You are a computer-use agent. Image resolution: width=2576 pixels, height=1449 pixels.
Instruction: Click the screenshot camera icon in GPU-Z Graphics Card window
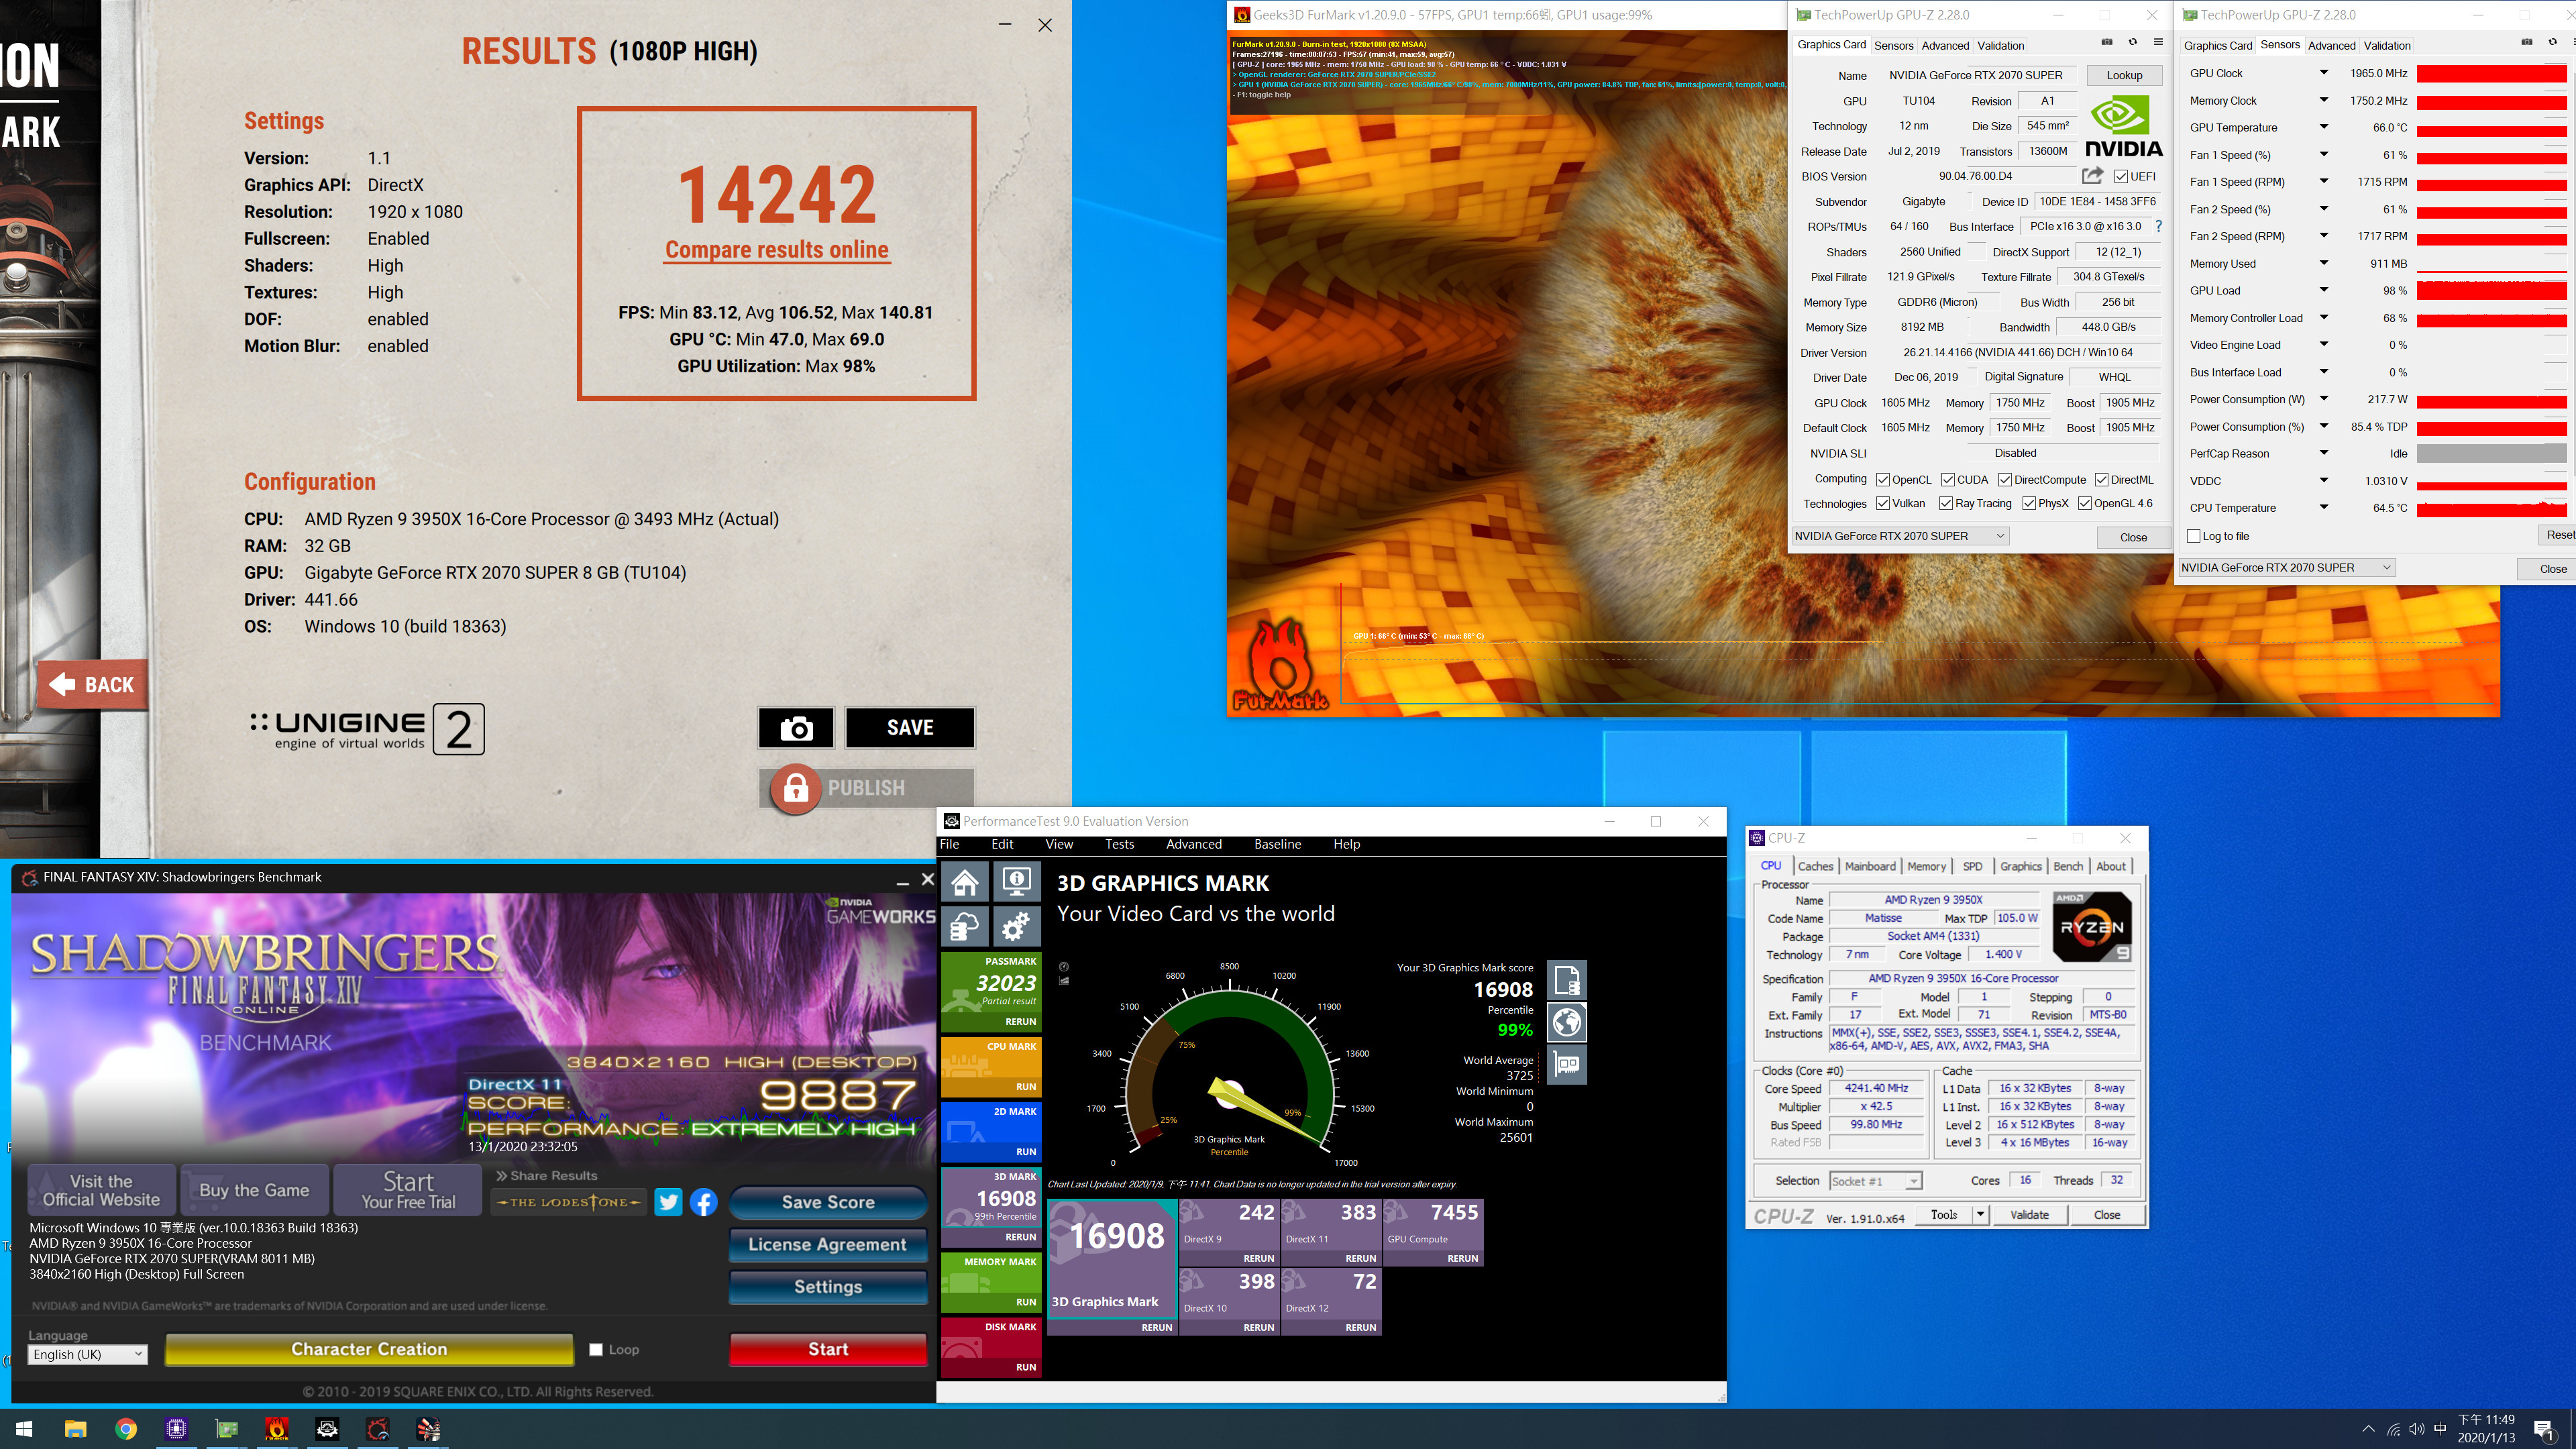2107,42
